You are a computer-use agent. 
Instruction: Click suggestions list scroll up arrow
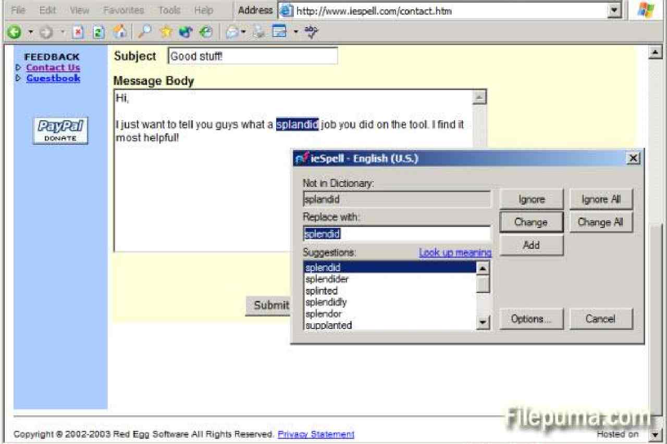coord(483,268)
